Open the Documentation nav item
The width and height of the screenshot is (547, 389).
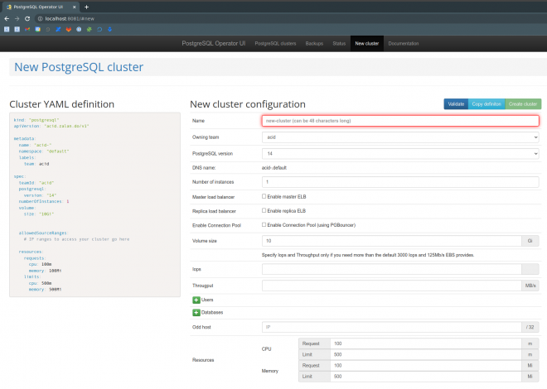click(x=404, y=42)
